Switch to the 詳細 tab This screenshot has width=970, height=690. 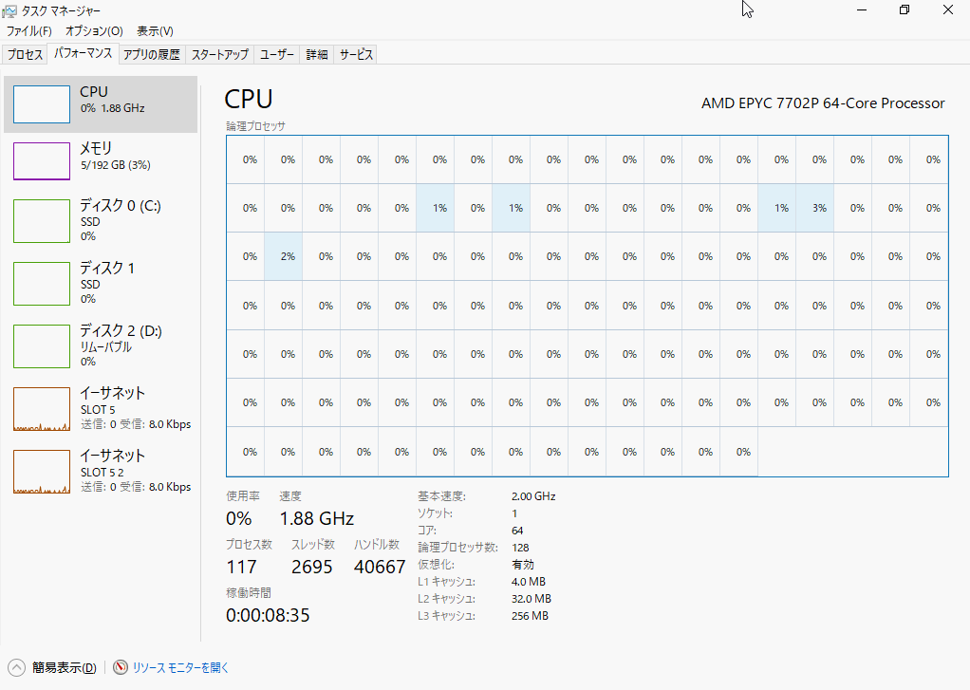[317, 55]
